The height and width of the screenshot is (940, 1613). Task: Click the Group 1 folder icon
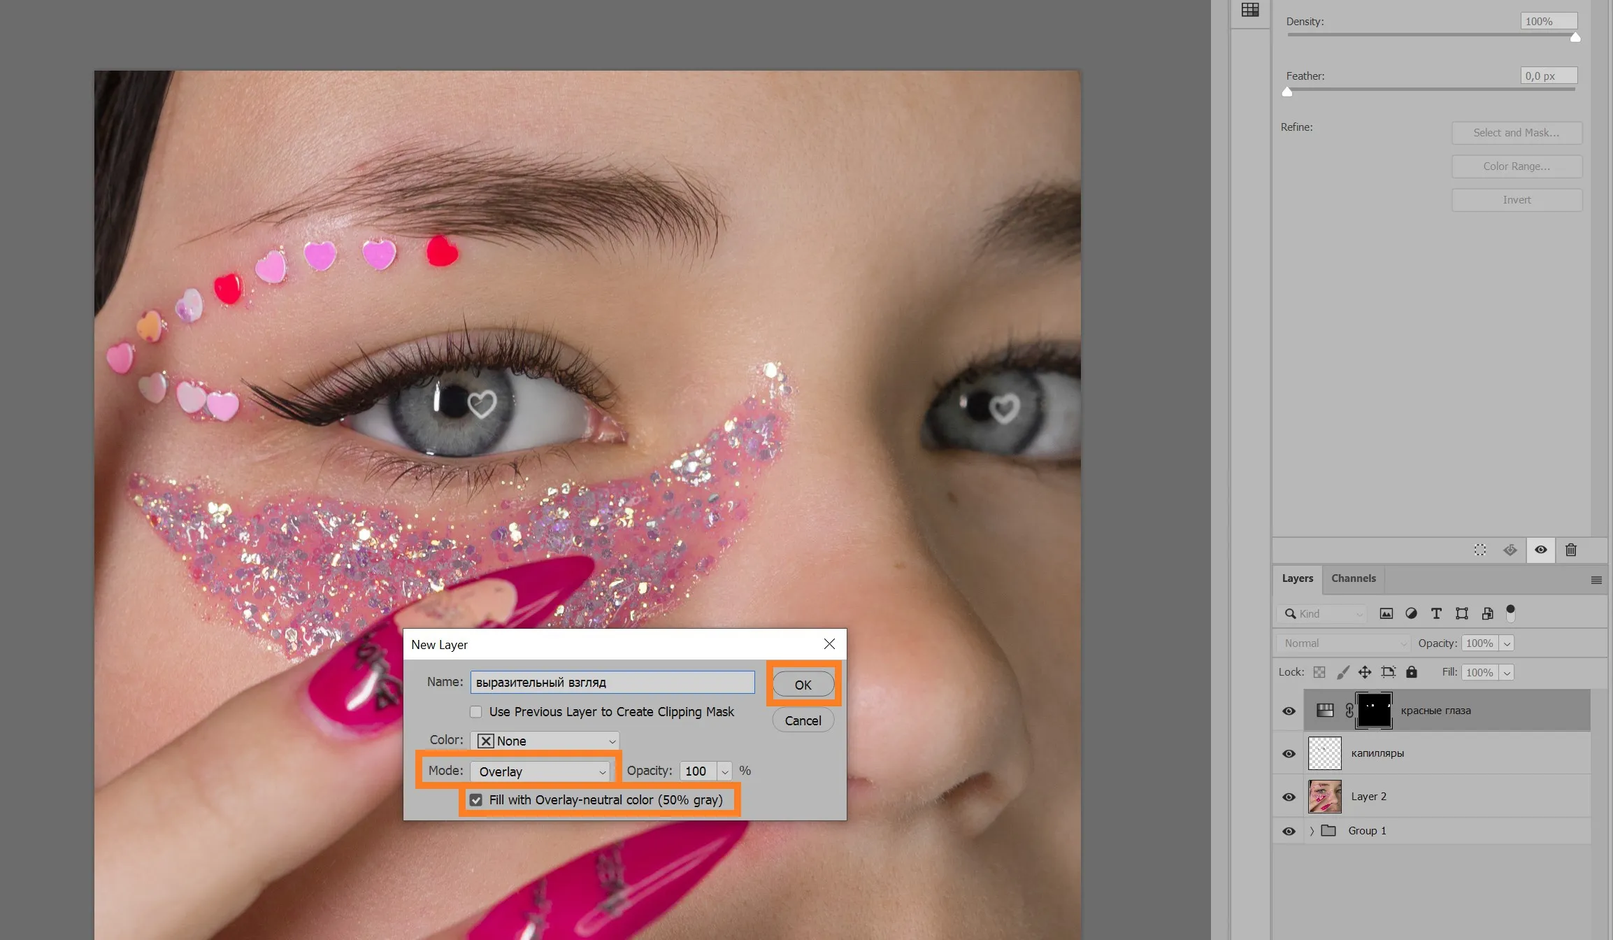click(1328, 831)
